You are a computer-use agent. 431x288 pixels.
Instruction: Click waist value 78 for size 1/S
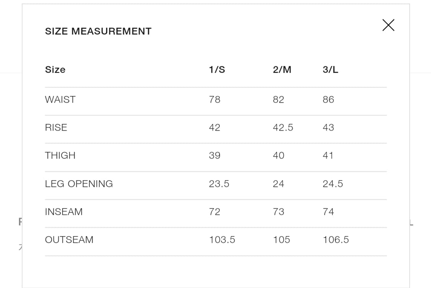click(x=215, y=100)
